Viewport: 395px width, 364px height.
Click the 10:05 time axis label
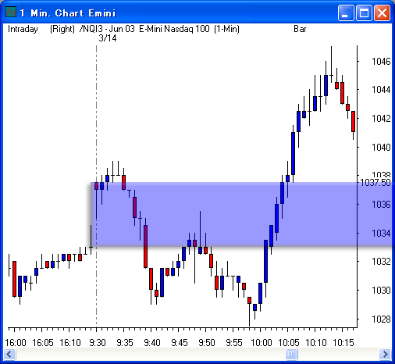click(x=289, y=343)
